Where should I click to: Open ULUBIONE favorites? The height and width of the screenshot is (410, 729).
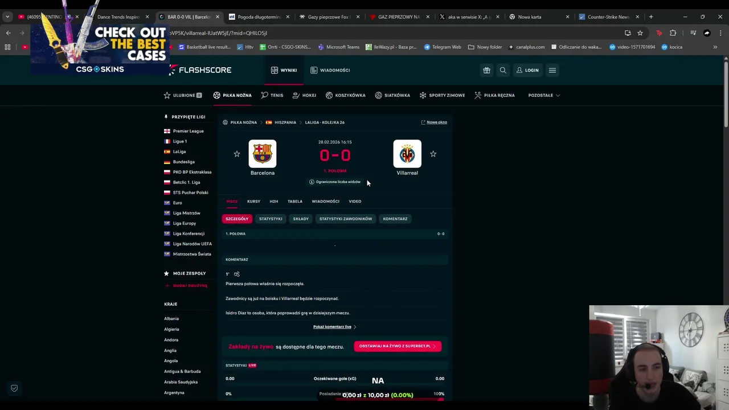[x=183, y=95]
